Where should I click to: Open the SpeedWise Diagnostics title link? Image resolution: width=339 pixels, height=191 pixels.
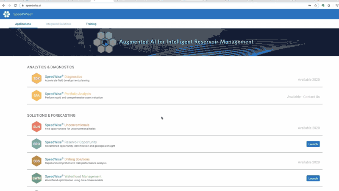63,76
